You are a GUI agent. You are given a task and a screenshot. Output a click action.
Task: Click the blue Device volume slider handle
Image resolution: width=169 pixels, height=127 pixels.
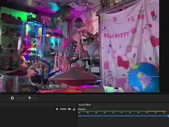168,116
